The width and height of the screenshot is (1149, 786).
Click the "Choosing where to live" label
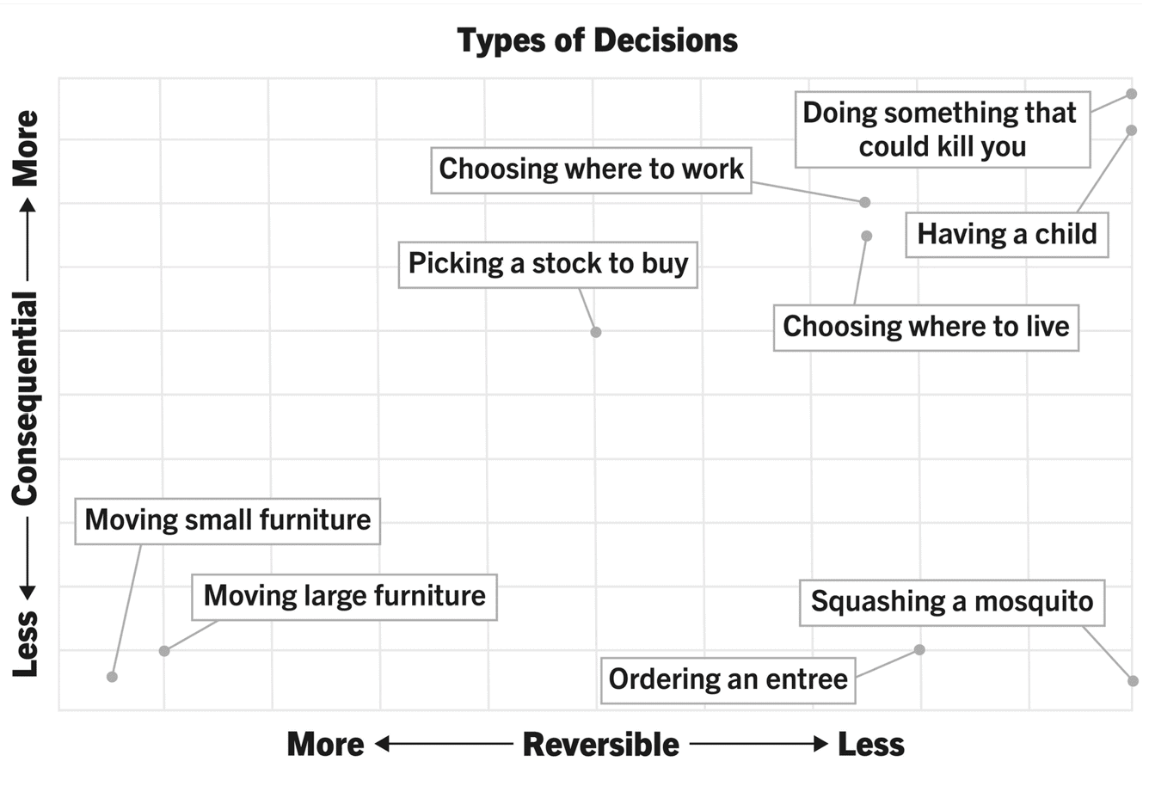(925, 327)
